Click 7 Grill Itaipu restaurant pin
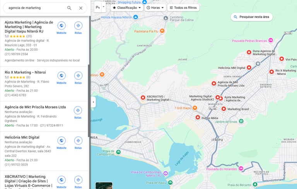Screen dimensions: 297x189 [x=195, y=108]
